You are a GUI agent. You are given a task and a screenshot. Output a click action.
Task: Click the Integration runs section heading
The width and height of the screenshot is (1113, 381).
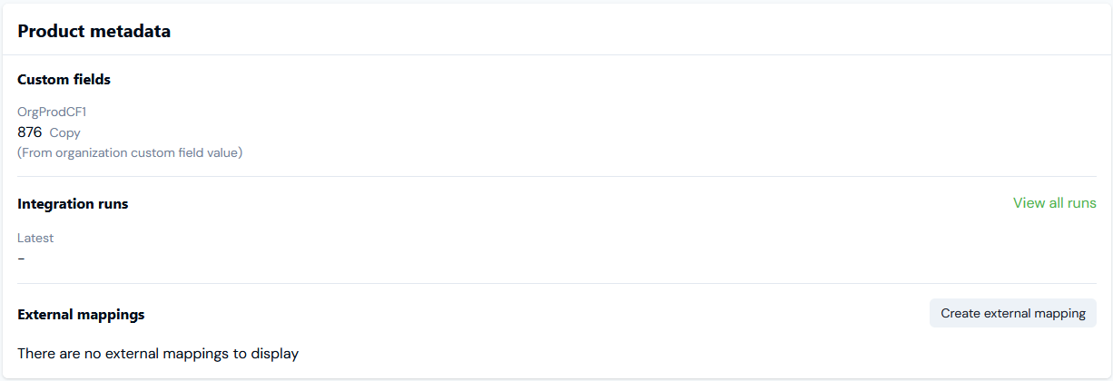73,204
